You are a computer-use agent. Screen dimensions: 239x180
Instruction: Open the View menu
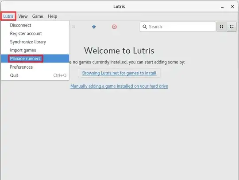pyautogui.click(x=23, y=16)
